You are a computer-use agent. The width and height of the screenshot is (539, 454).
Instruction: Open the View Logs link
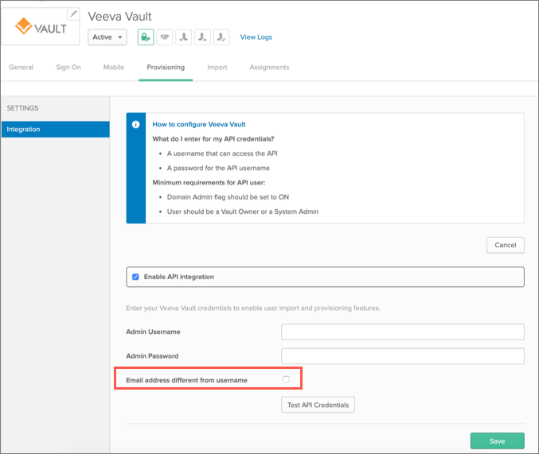(x=256, y=37)
